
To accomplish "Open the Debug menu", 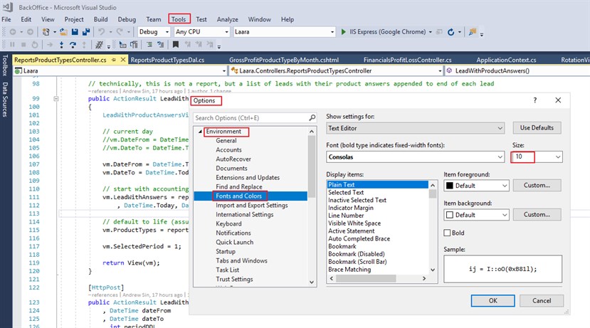I will pos(127,19).
